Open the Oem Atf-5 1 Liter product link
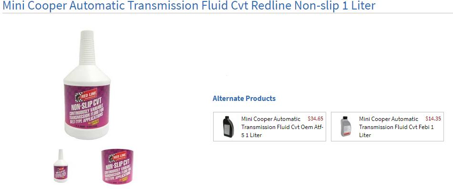 pyautogui.click(x=282, y=127)
